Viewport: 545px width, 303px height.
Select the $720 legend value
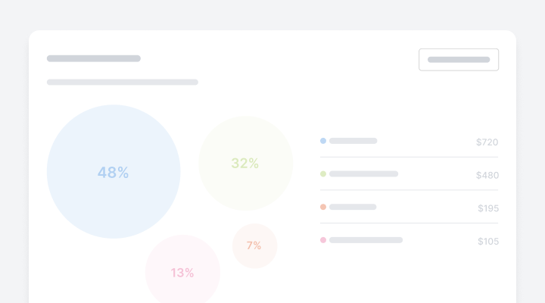pyautogui.click(x=487, y=142)
